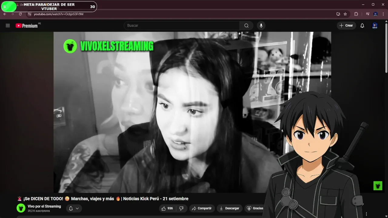Click the video player to pause
The width and height of the screenshot is (388, 218).
(192, 112)
